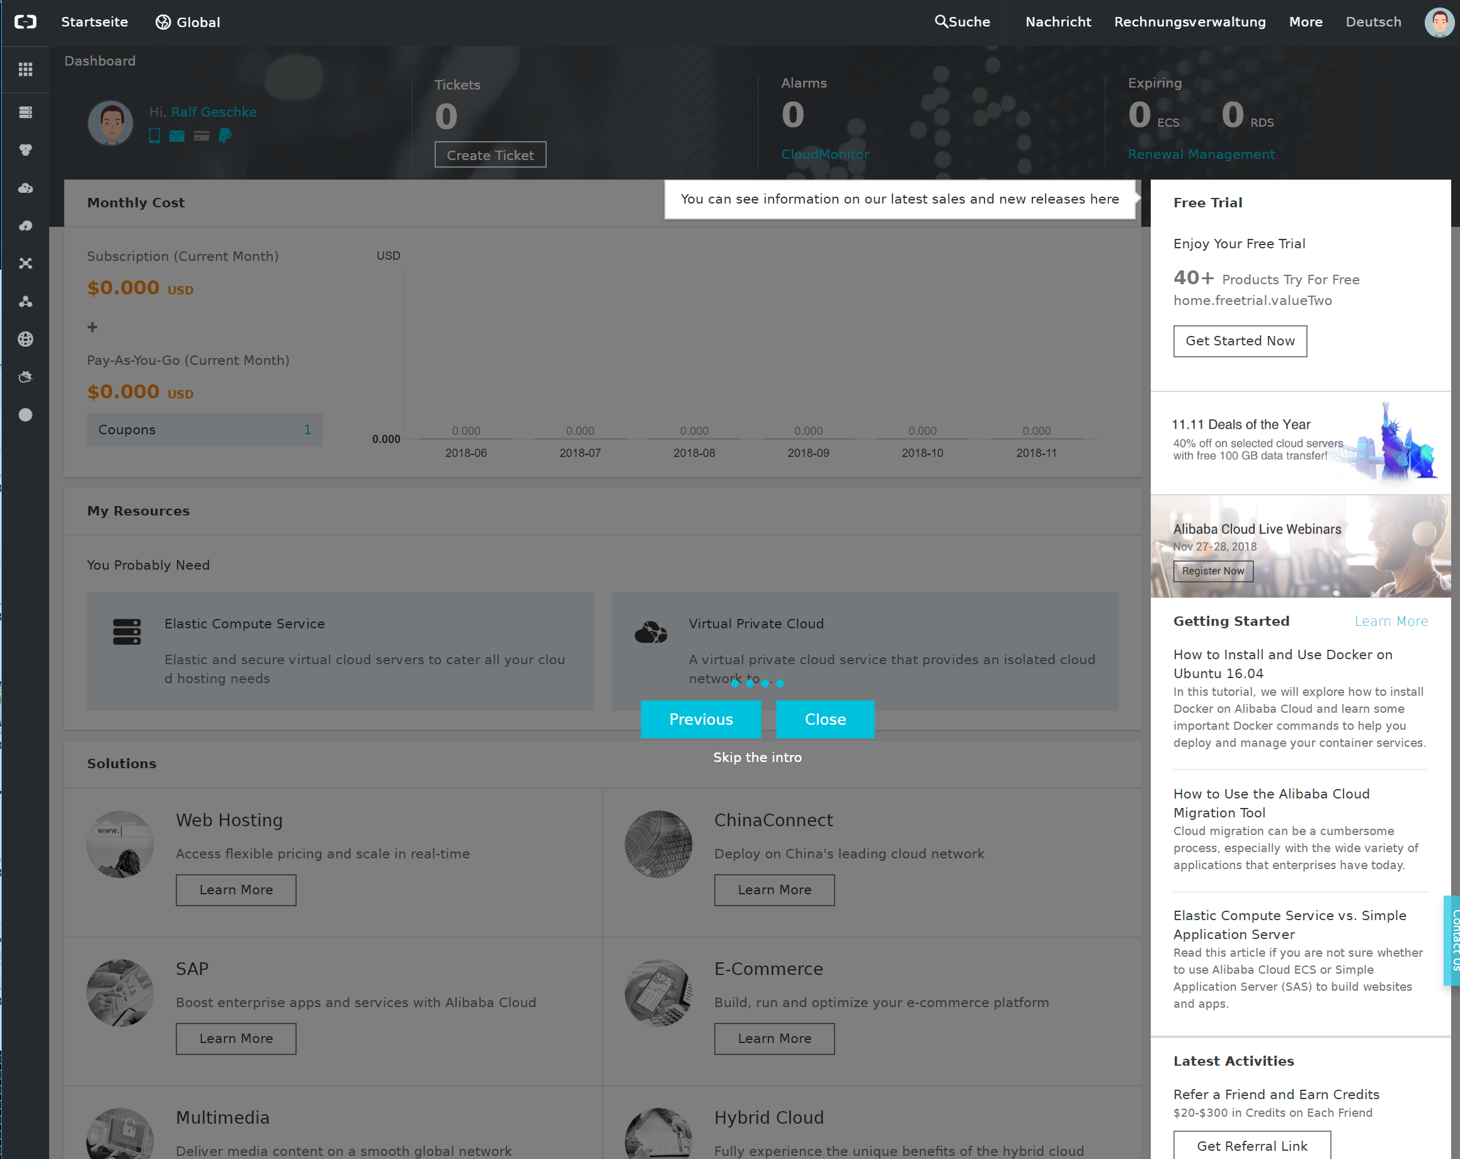Click the Alibaba Cloud logo icon
This screenshot has width=1460, height=1159.
pos(25,21)
